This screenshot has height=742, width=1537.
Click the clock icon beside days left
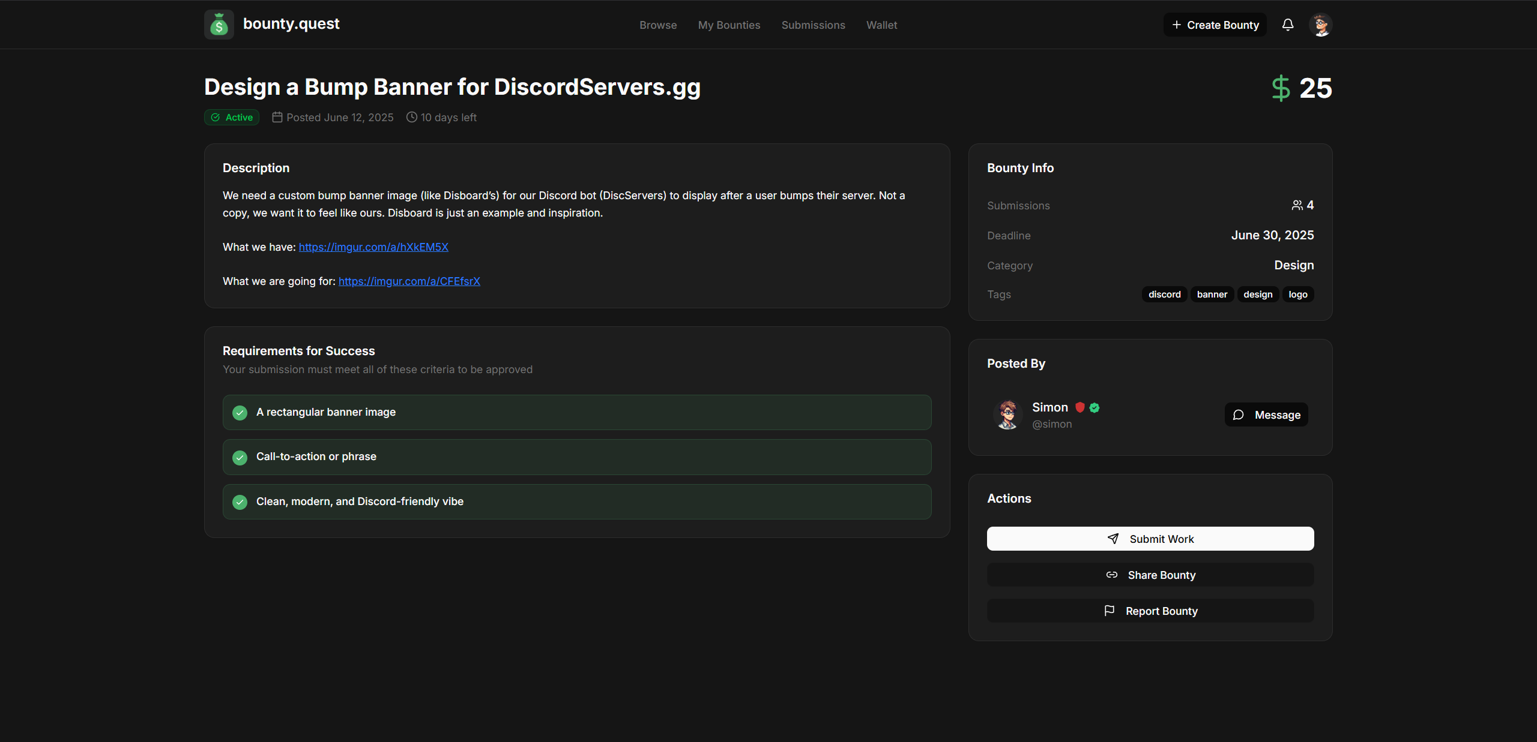click(x=412, y=117)
